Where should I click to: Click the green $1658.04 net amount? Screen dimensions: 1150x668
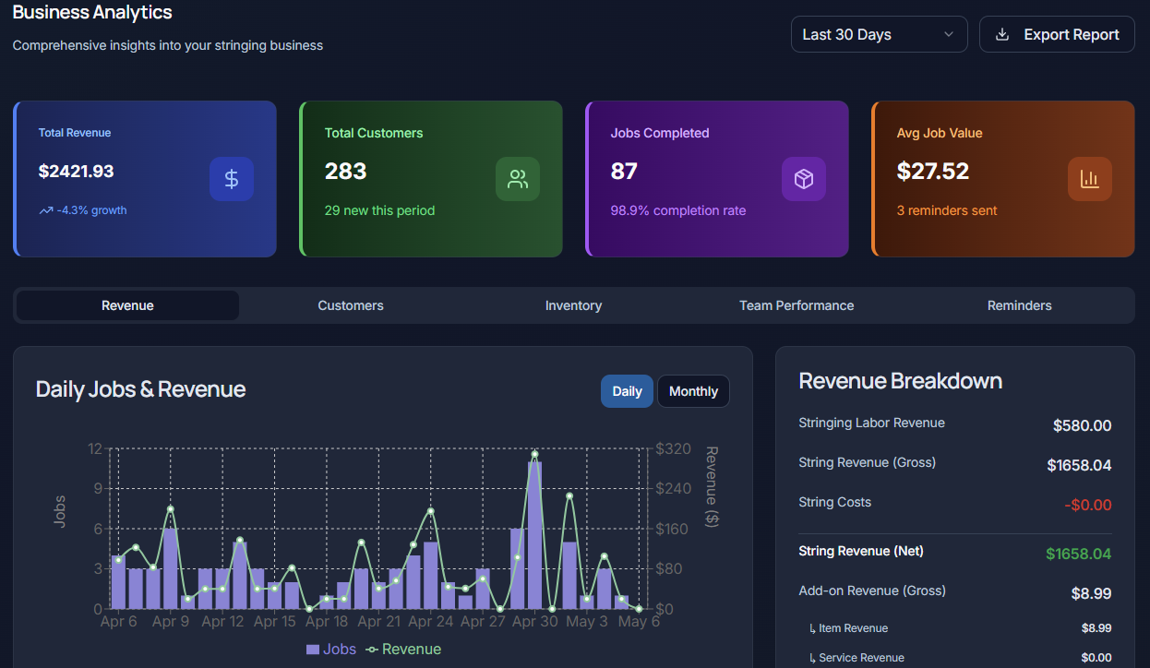point(1078,554)
